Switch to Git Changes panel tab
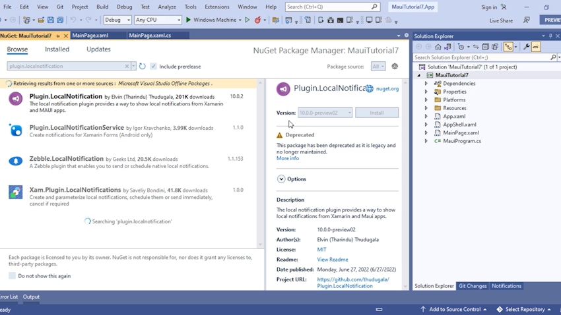 473,286
